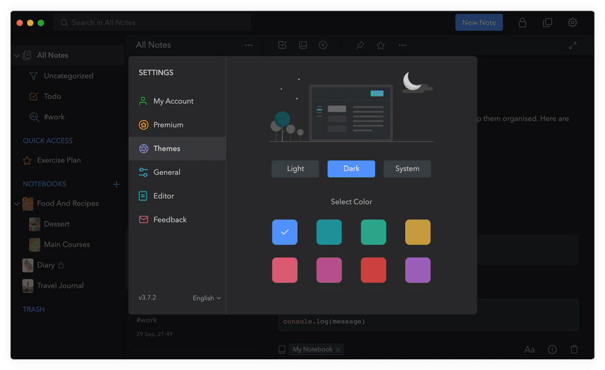Open the multi-window icon in top bar
605x370 pixels.
tap(547, 23)
